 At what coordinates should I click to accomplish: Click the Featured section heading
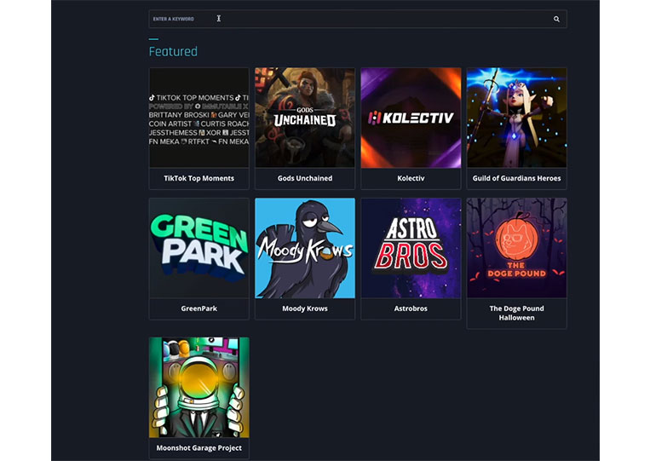[173, 51]
